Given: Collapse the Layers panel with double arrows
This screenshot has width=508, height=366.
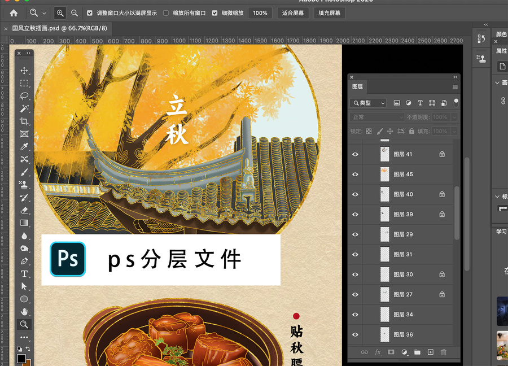Looking at the screenshot, I should tap(455, 77).
